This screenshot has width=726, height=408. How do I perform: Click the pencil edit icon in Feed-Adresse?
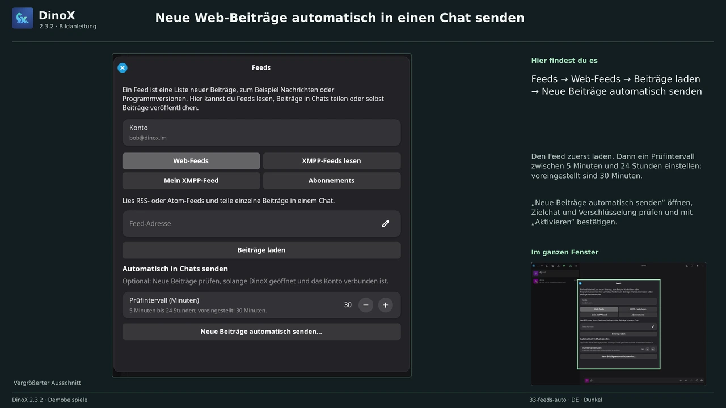point(386,224)
